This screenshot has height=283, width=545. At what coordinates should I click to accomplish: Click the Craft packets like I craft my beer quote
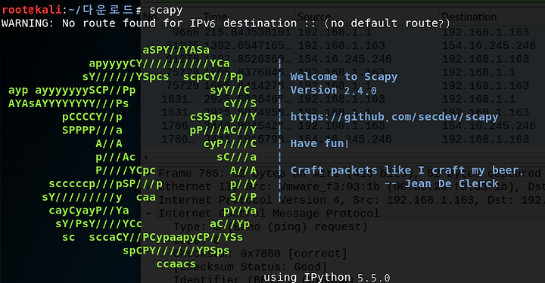pos(407,171)
